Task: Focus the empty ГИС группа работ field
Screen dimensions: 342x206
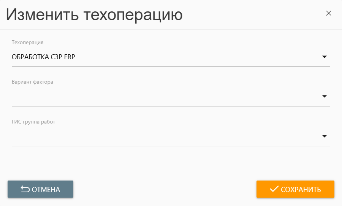Action: tap(163, 136)
